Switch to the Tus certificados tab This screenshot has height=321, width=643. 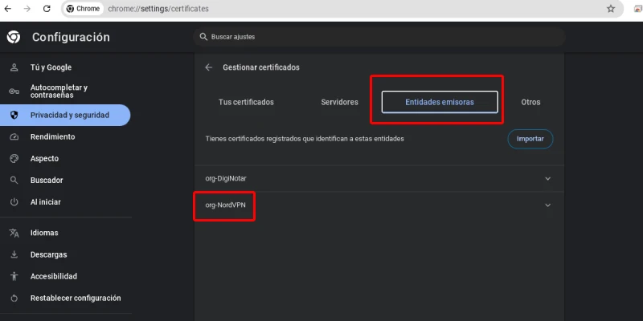[x=246, y=102]
